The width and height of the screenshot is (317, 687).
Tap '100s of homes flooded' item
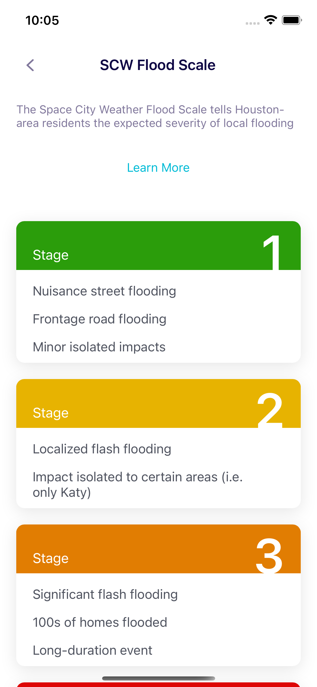(100, 622)
